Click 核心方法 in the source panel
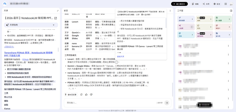 [8, 97]
